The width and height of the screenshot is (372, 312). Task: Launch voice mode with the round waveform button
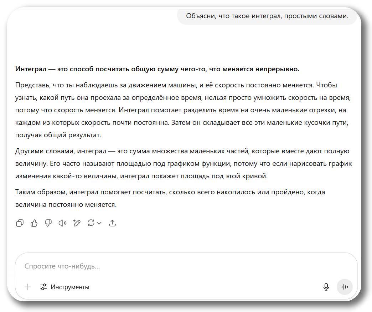(x=344, y=287)
